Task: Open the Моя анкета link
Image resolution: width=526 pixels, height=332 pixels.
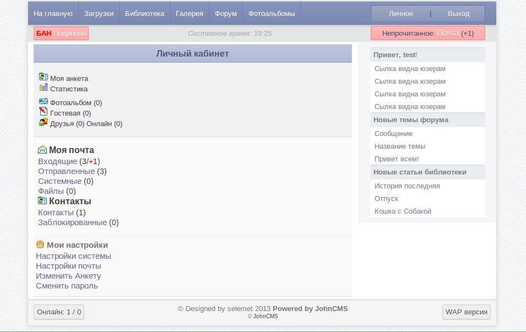Action: (x=69, y=79)
